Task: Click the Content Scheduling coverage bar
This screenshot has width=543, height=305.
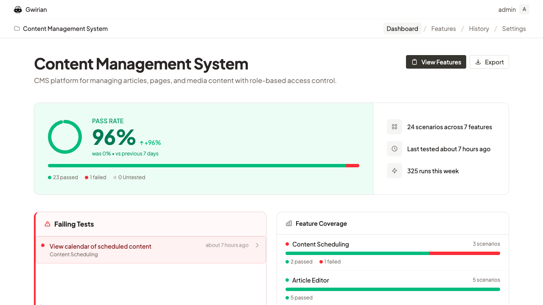Action: pyautogui.click(x=392, y=253)
